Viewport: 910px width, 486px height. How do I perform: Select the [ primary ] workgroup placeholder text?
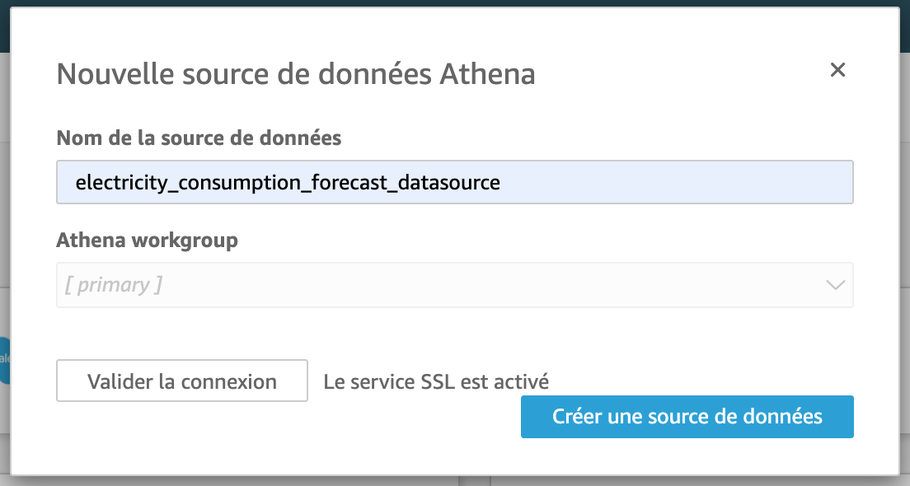click(x=114, y=285)
